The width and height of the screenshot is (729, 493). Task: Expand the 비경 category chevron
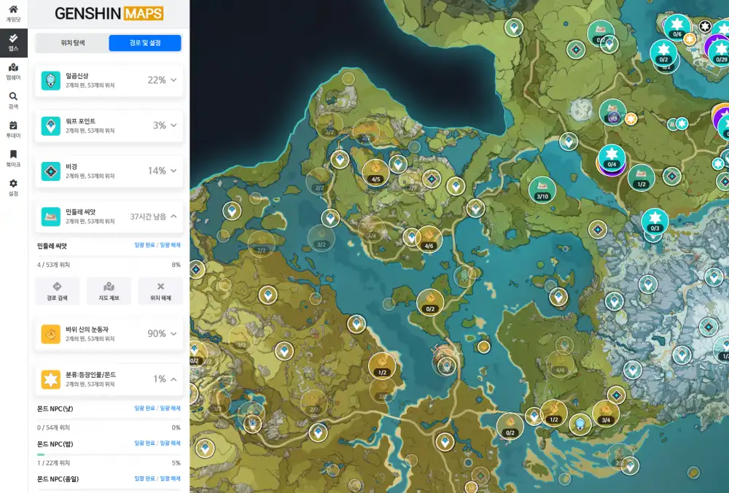coord(174,171)
